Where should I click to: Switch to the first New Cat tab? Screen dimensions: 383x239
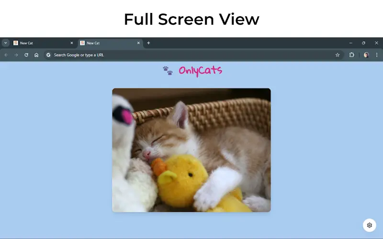pos(44,43)
